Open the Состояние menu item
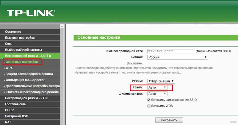The image size is (238, 125). click(30, 32)
